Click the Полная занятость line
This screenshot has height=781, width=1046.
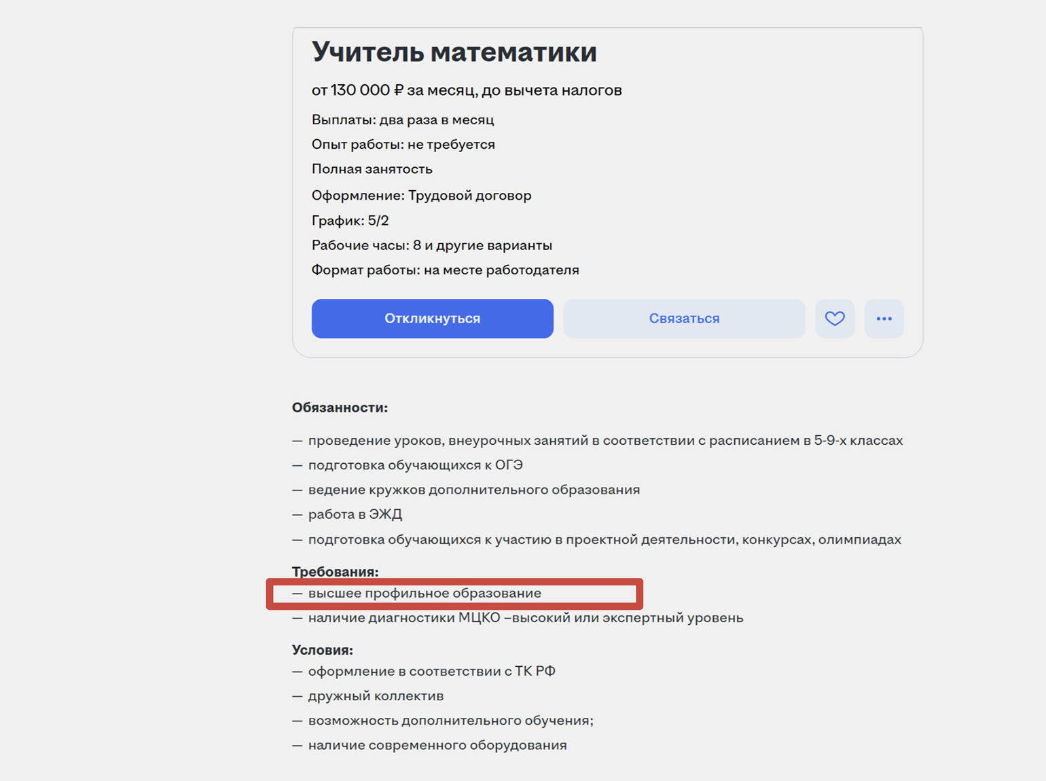(372, 169)
